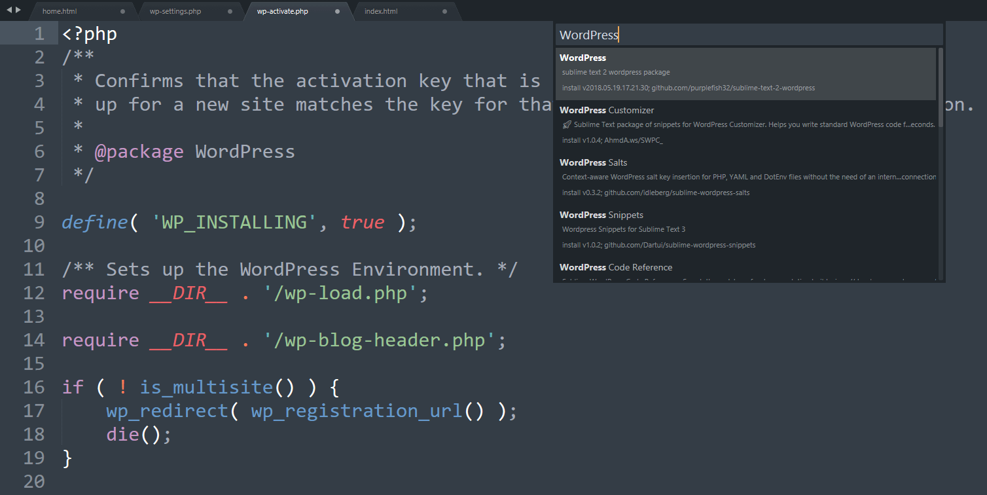Switch to the home.html tab
The width and height of the screenshot is (987, 495).
(60, 11)
